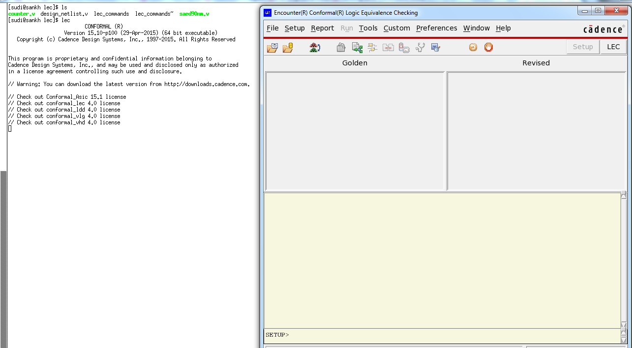Click the orange circular arrow reset icon
This screenshot has width=632, height=348.
click(473, 48)
